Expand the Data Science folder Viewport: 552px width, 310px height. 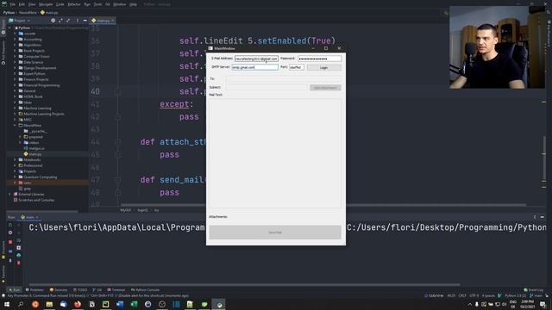click(x=15, y=62)
